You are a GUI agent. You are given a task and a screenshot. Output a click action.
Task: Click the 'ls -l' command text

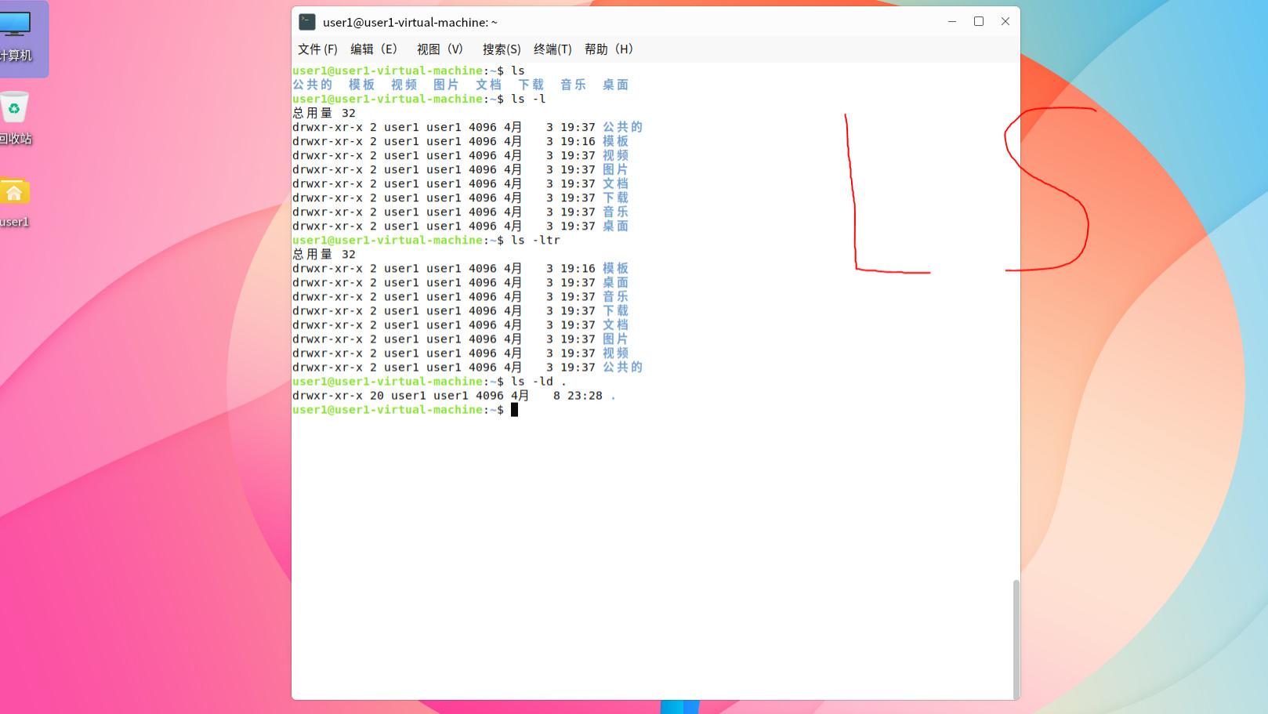coord(528,99)
